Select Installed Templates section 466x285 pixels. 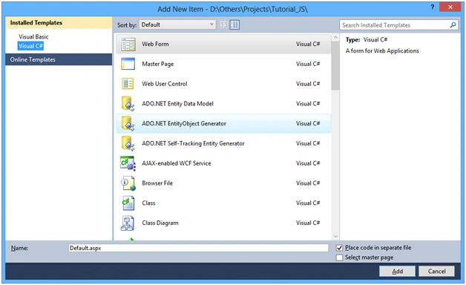pyautogui.click(x=59, y=23)
